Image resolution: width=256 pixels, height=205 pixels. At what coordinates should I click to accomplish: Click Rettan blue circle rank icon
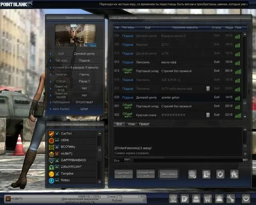(x=51, y=181)
